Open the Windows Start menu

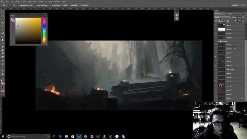pyautogui.click(x=3, y=136)
